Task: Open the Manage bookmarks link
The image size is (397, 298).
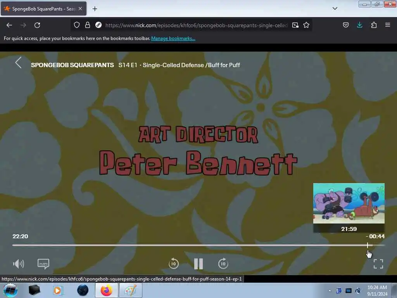Action: tap(173, 38)
